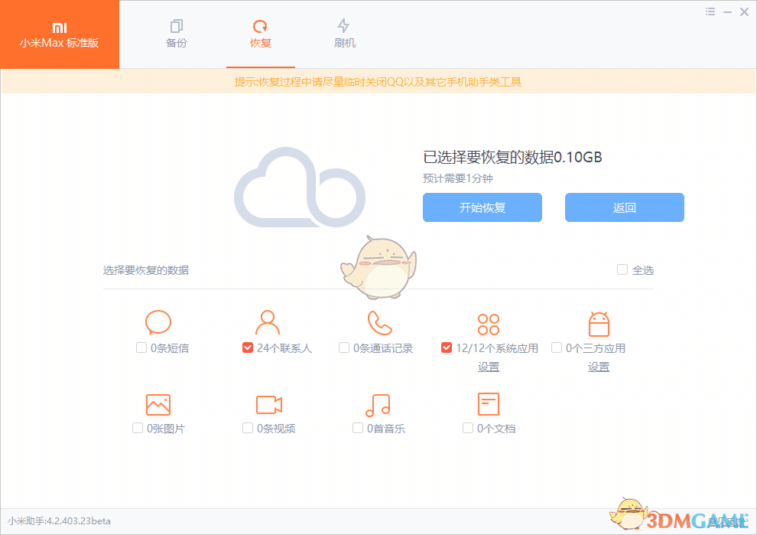Click the pictures icon above 0张图片

(x=158, y=403)
